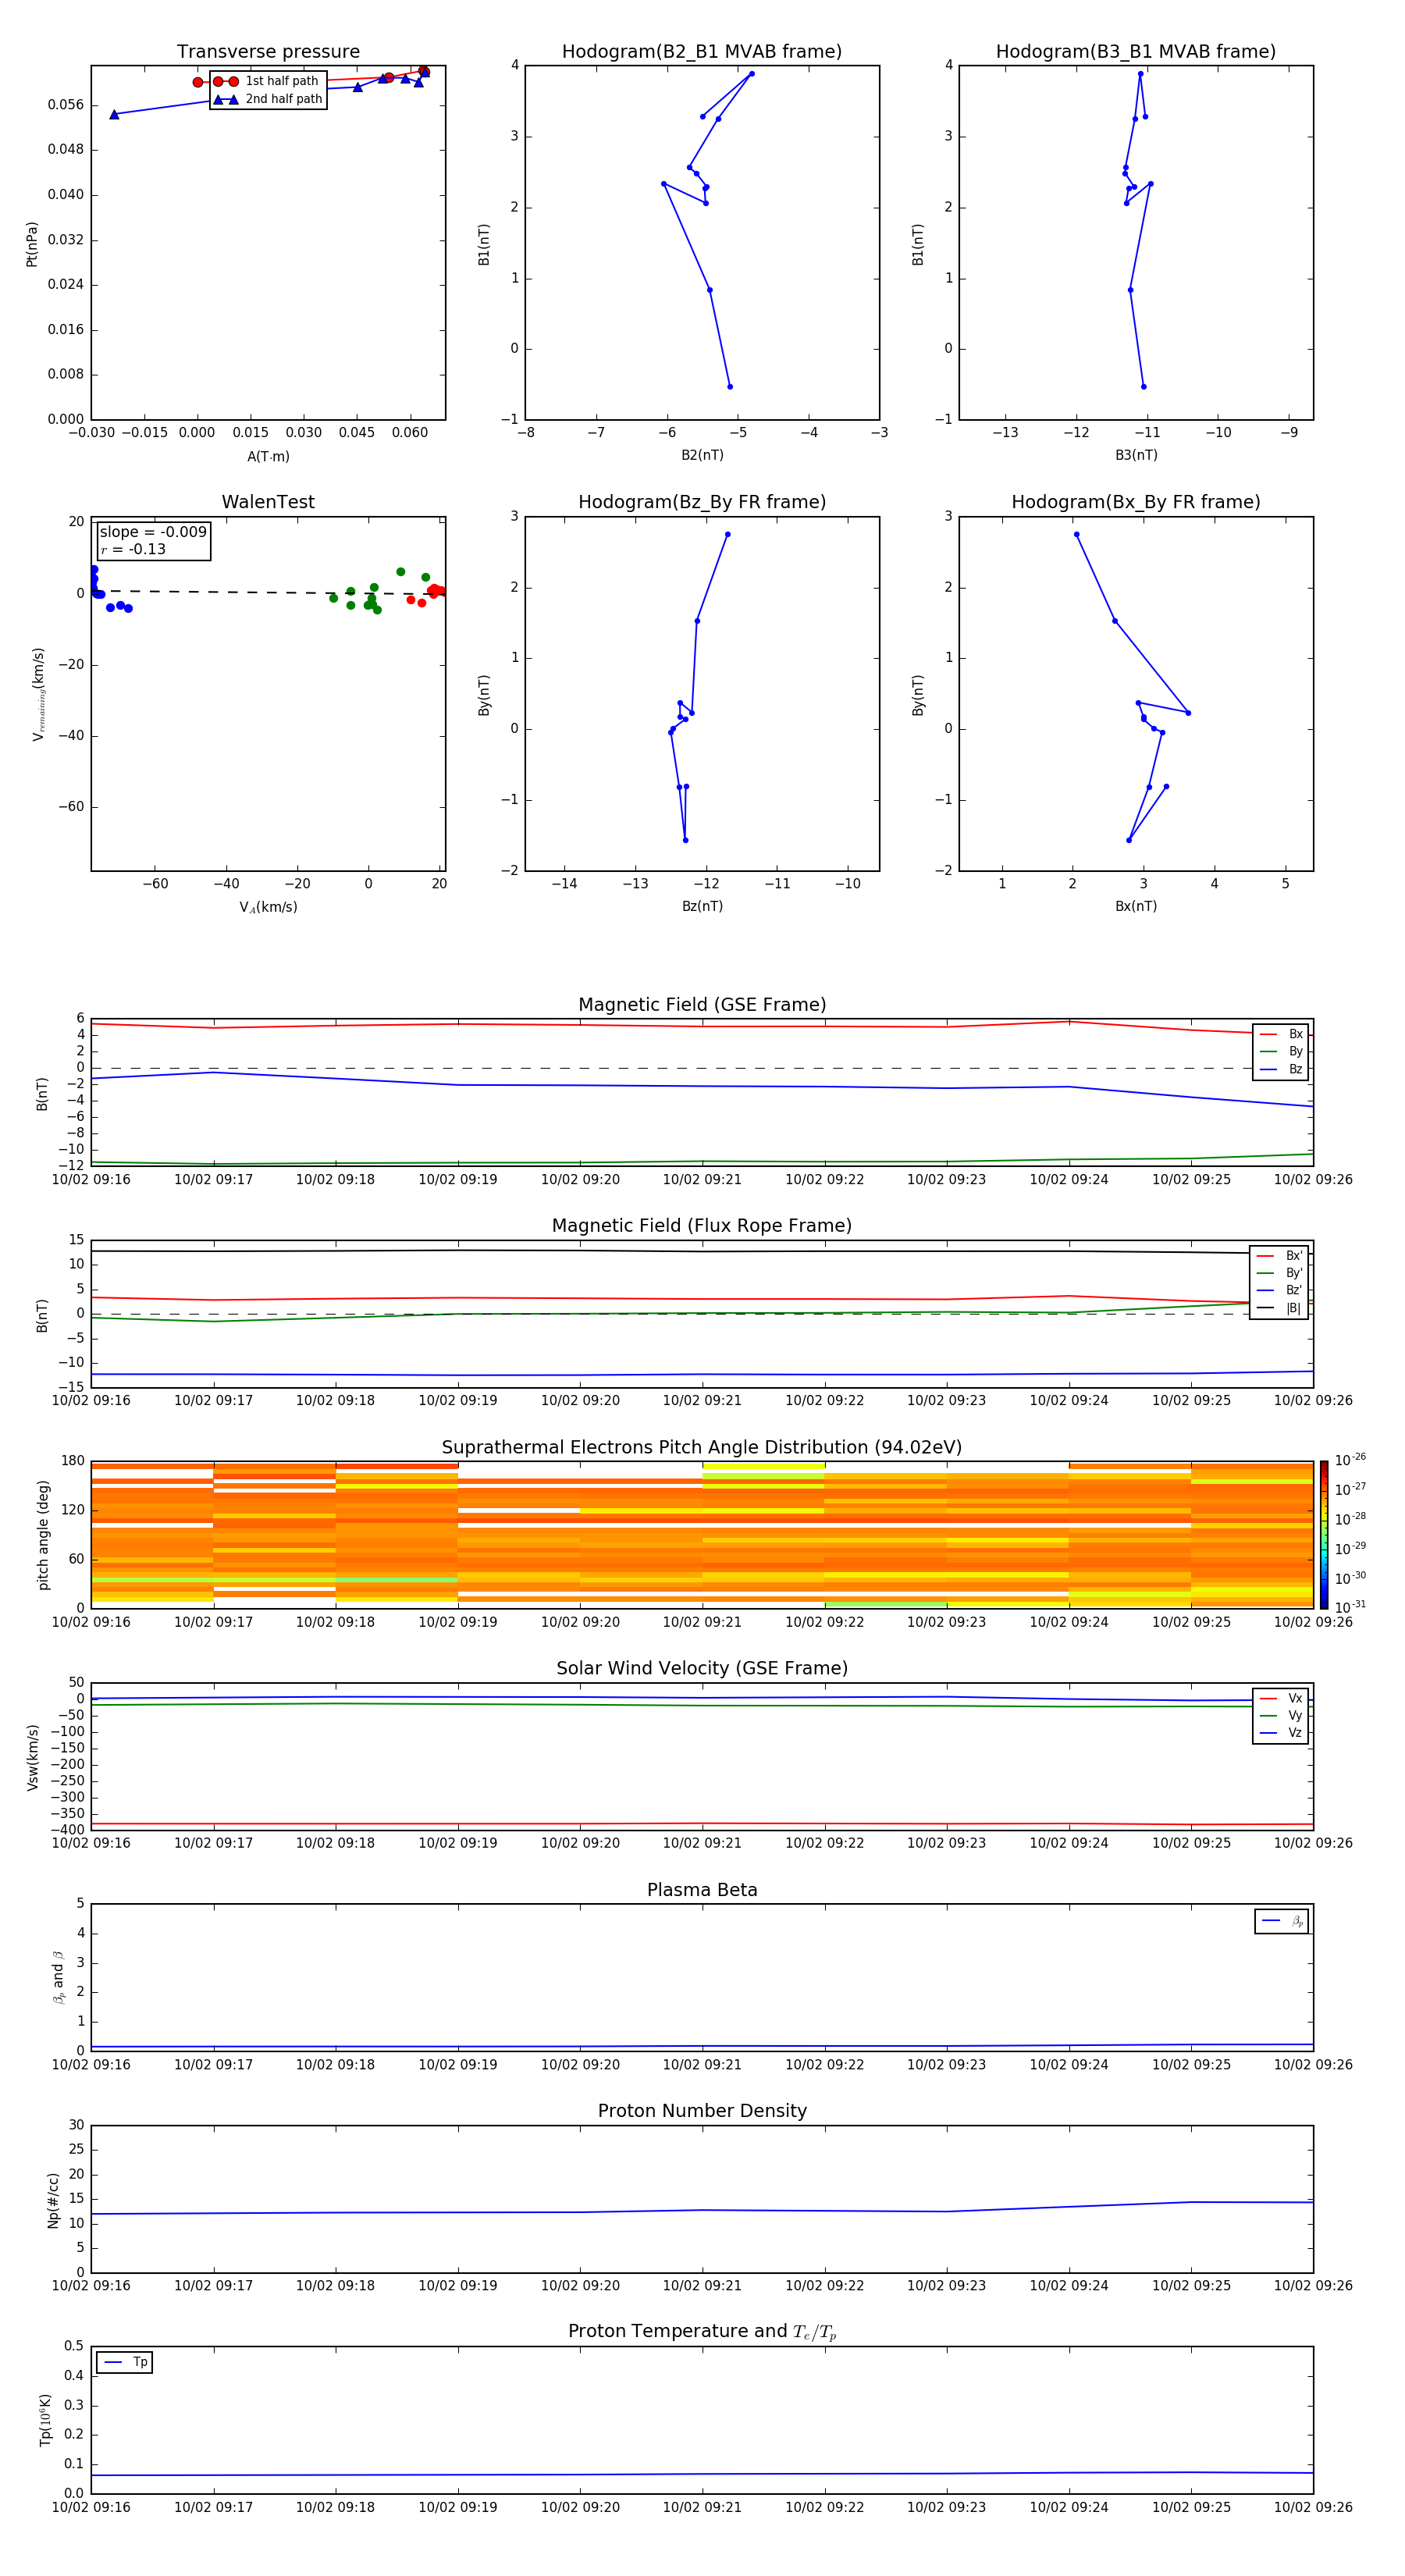Click the "Magnetic Field (GSE Frame)" title

point(702,1005)
